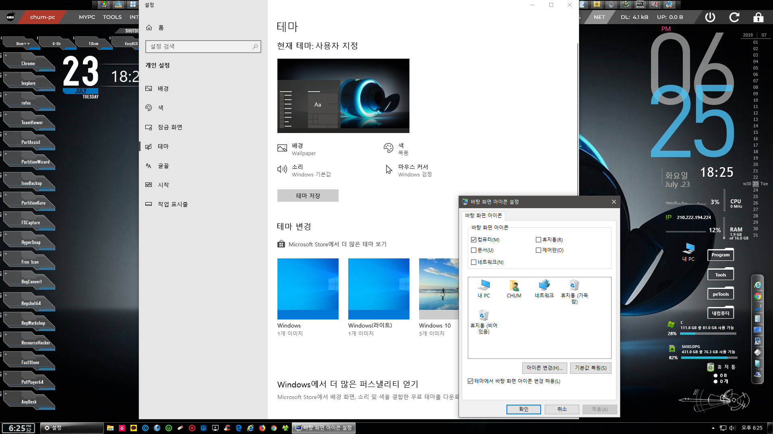The image size is (773, 434).
Task: Click 확인 in the desktop icon dialog
Action: point(523,409)
